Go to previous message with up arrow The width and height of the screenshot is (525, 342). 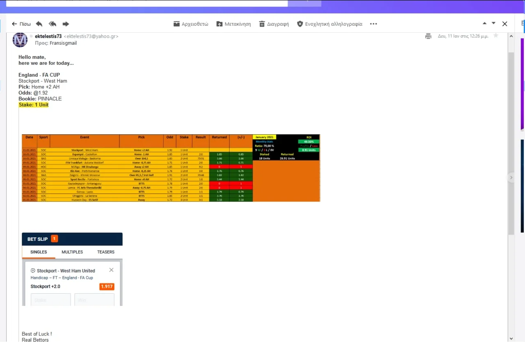pos(484,23)
